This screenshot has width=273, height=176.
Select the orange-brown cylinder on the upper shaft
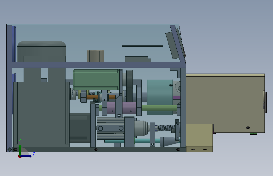pyautogui.click(x=92, y=97)
